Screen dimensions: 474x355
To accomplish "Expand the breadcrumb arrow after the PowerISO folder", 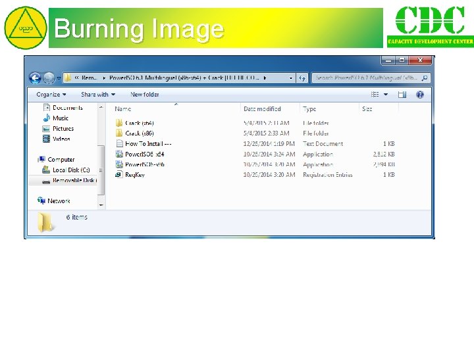I will pos(265,78).
